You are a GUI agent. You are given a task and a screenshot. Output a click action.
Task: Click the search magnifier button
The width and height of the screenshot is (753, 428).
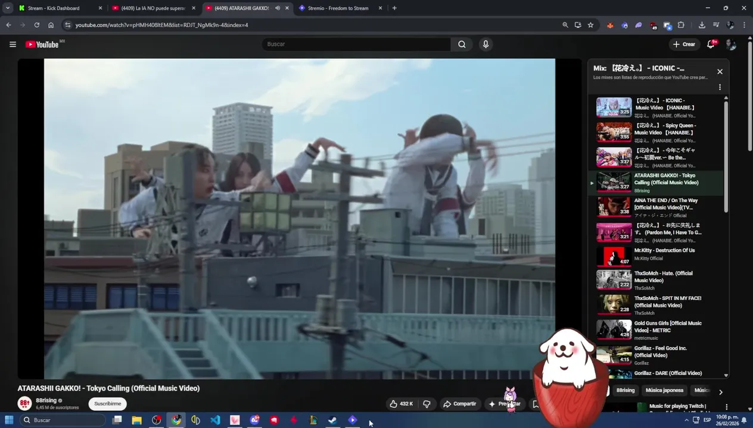462,44
